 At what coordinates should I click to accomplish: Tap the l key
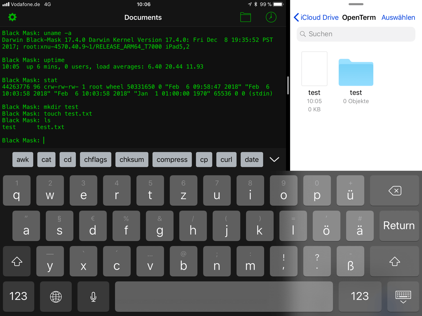click(x=293, y=226)
